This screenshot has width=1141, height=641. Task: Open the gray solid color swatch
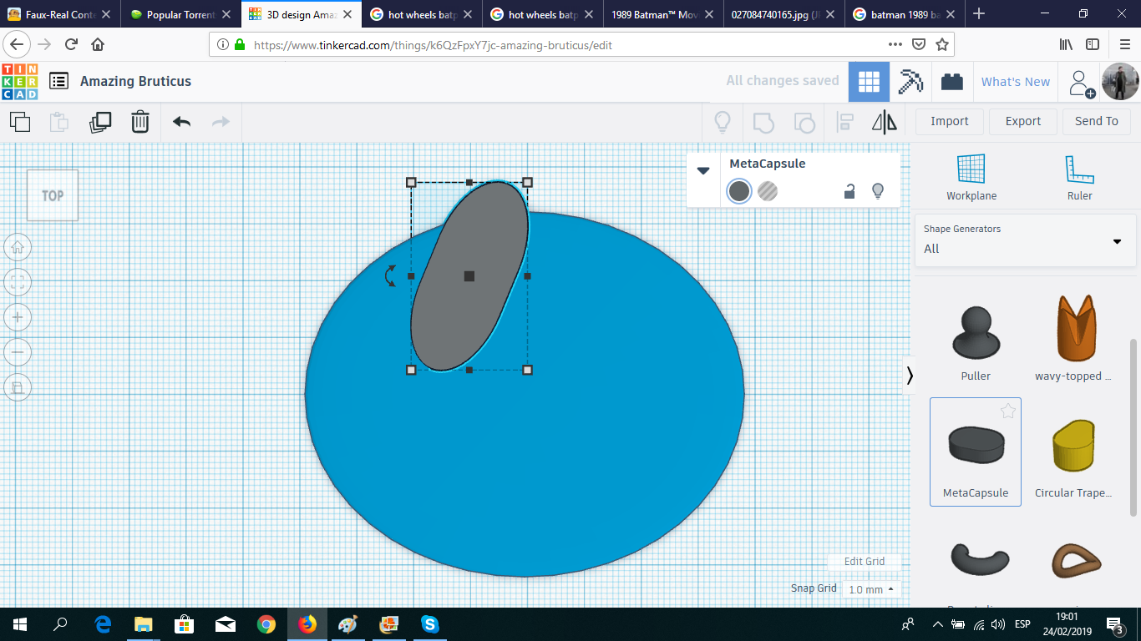click(738, 191)
